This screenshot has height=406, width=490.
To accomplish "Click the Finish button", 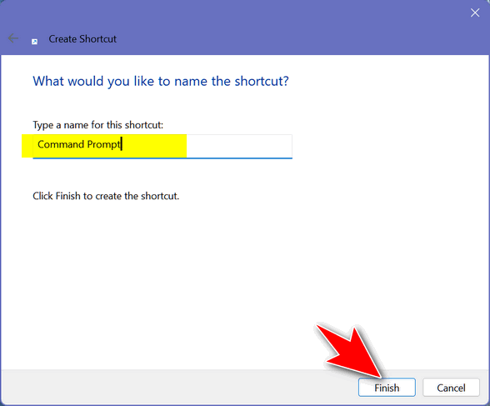I will coord(387,388).
